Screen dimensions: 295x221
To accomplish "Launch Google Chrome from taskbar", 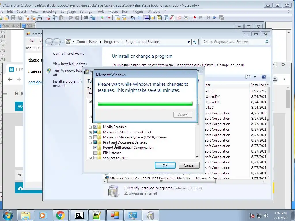I will [x=60, y=215].
